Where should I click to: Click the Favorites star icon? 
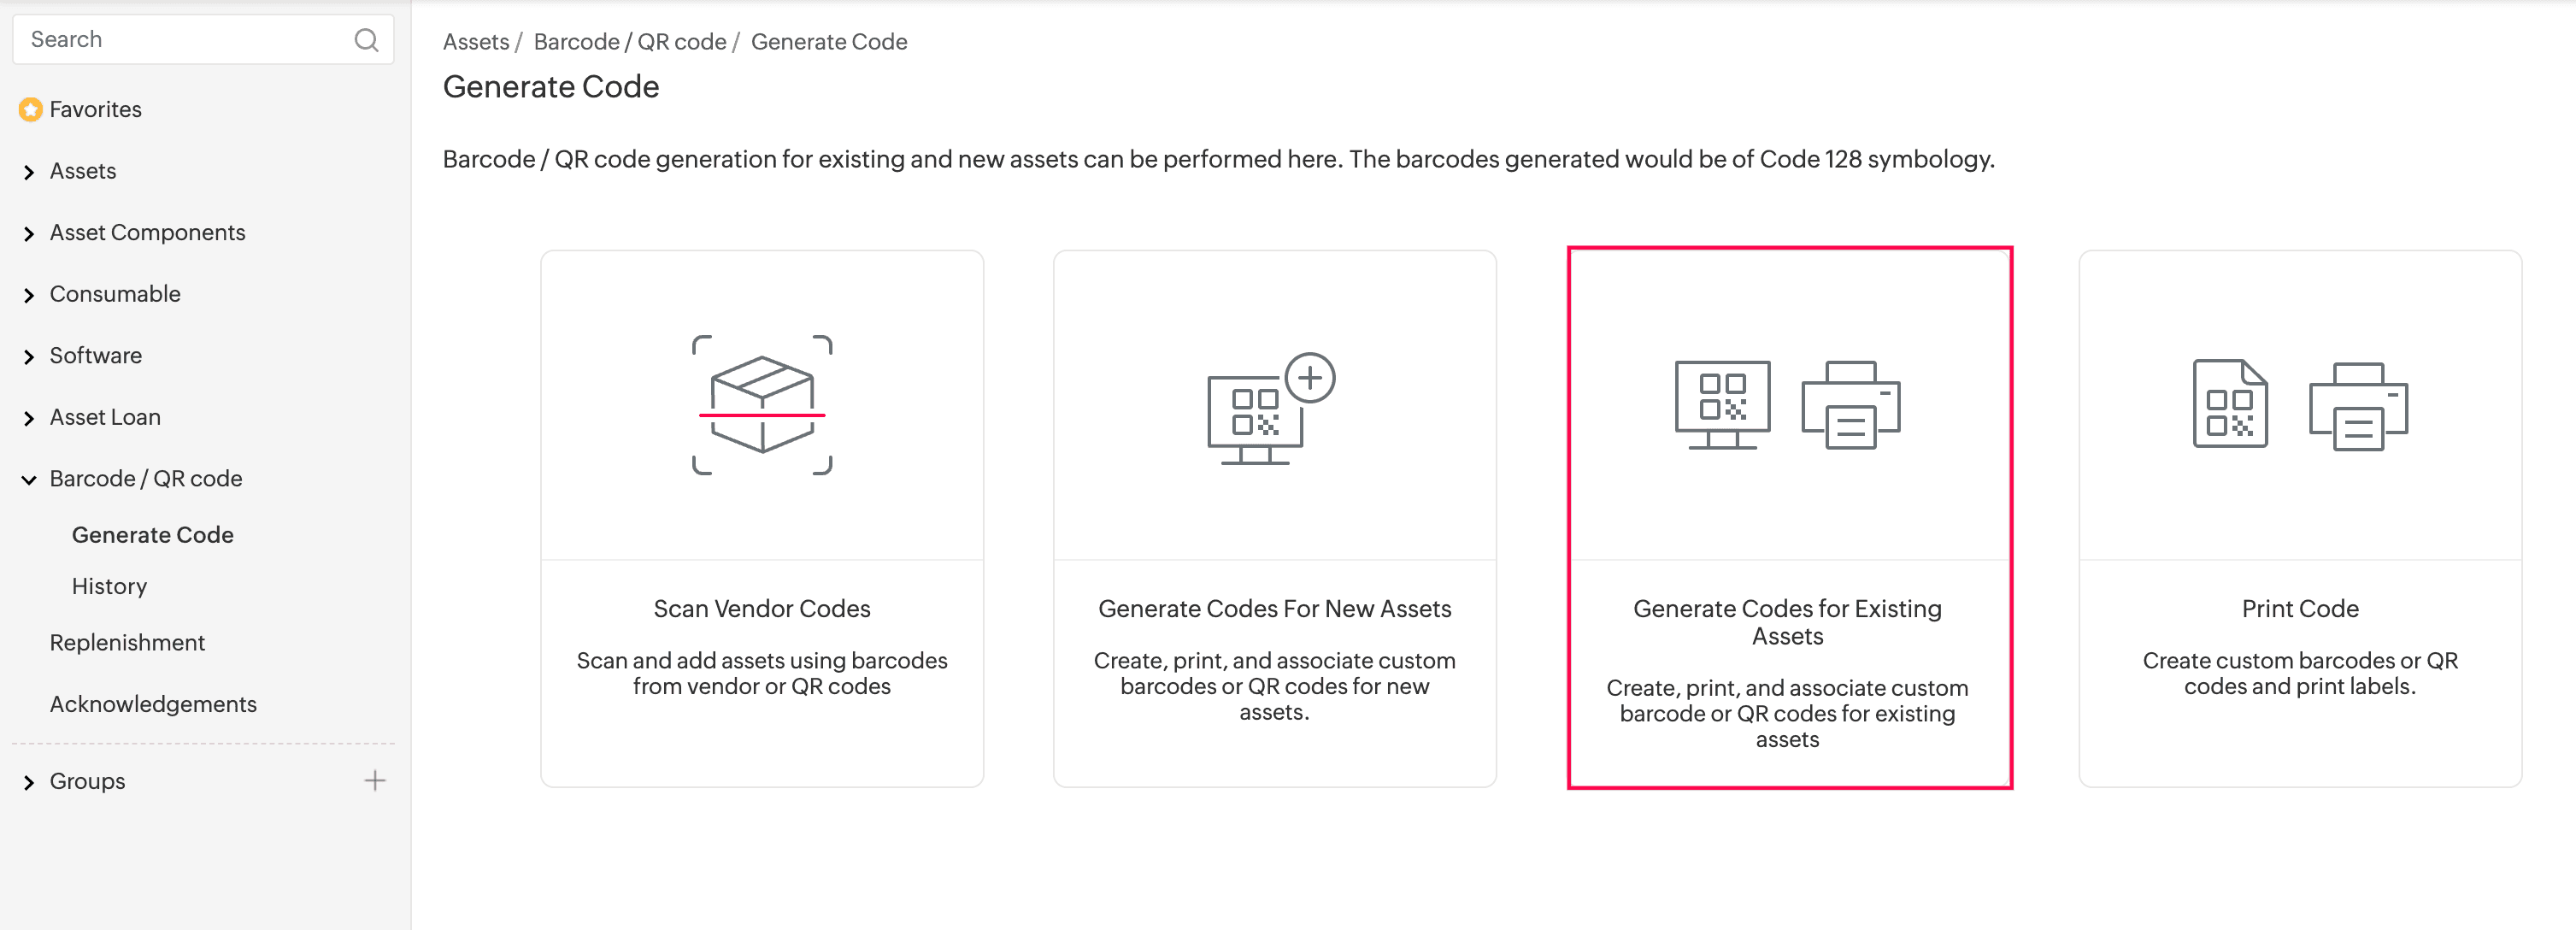pyautogui.click(x=30, y=110)
